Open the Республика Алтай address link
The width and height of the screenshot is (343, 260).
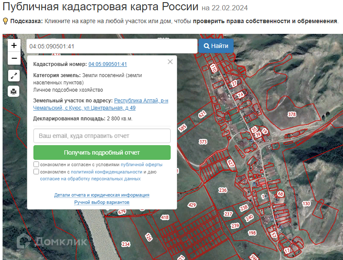(141, 101)
